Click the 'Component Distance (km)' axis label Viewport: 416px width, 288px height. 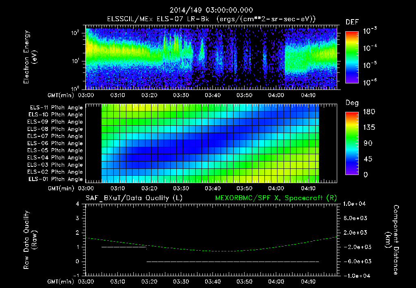(392, 240)
